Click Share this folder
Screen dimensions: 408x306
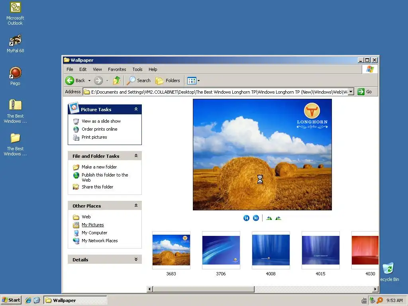point(97,187)
